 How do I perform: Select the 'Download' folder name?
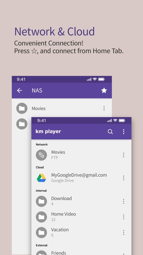[x=61, y=199]
